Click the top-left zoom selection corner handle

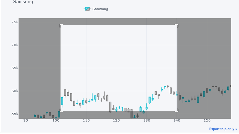tap(61, 26)
